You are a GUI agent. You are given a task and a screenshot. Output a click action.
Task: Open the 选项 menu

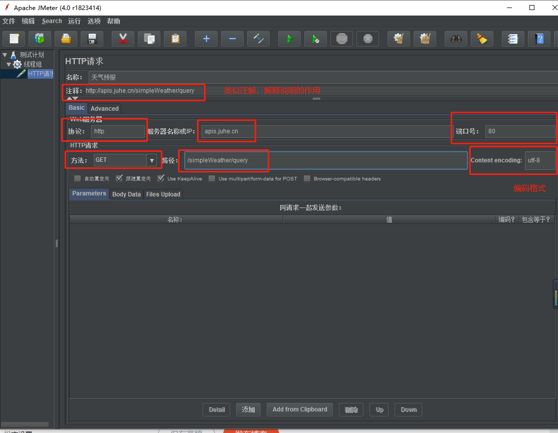tap(94, 21)
